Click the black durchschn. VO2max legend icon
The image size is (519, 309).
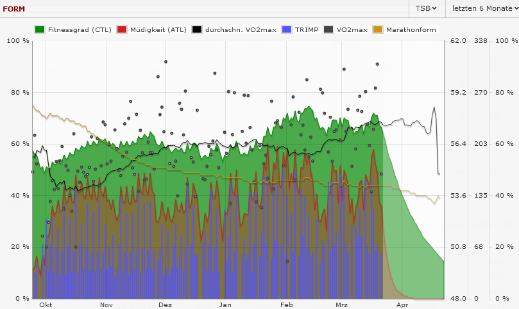197,29
